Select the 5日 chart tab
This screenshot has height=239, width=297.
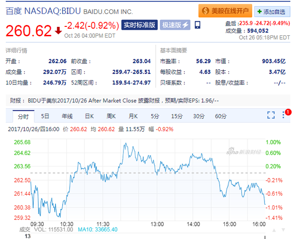pos(45,116)
